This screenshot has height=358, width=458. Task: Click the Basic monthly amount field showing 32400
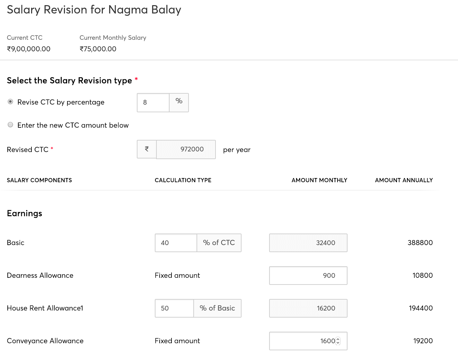(x=308, y=243)
